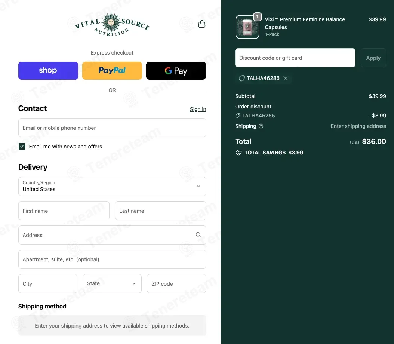Viewport: 394px width, 344px height.
Task: Uncheck Email me with news and offers
Action: (x=22, y=146)
